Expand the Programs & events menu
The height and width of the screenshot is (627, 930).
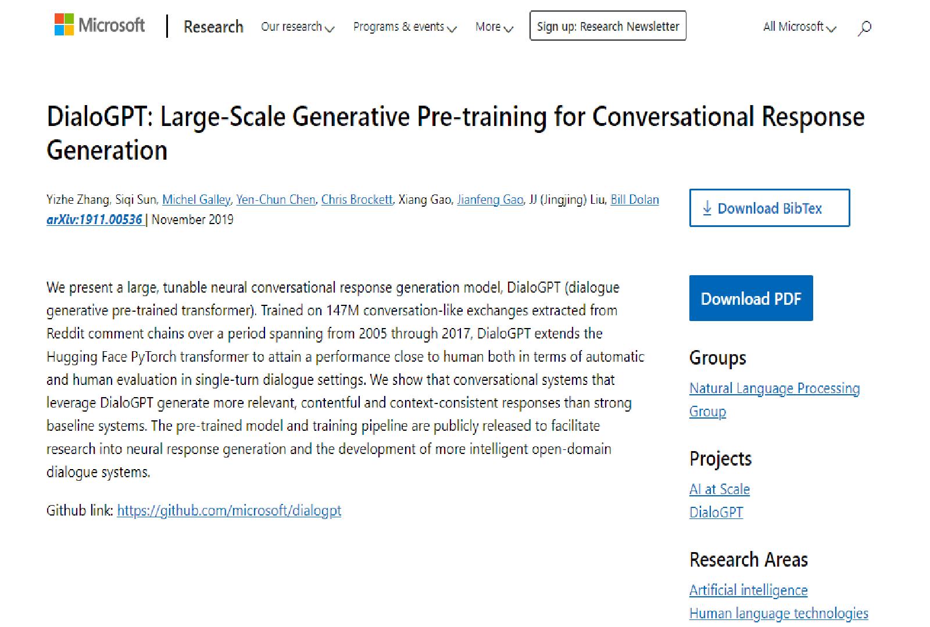[405, 27]
